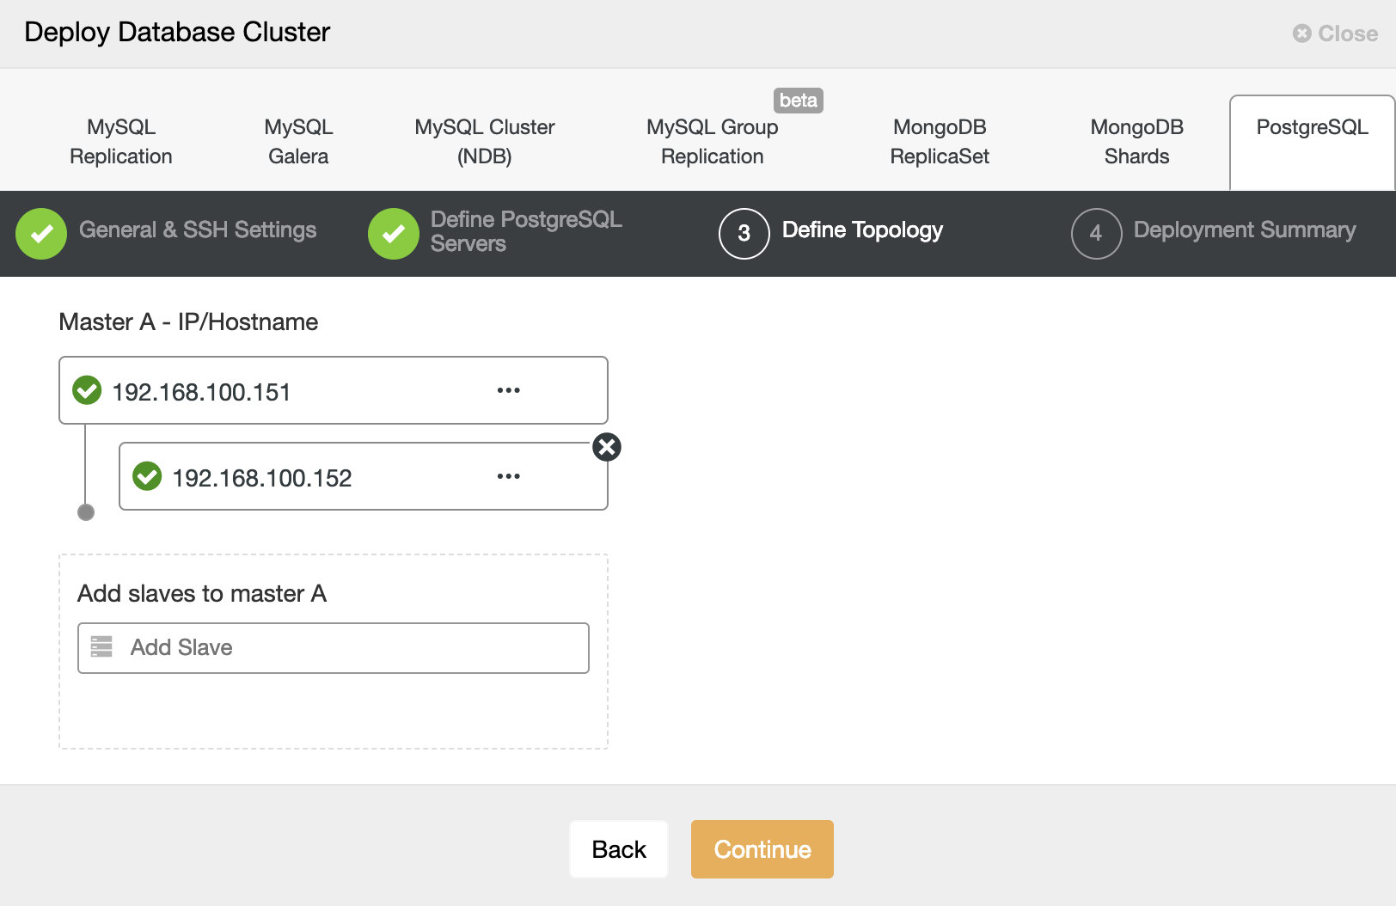Switch to the MySQL Galera tab
Viewport: 1396px width, 906px height.
pos(298,142)
